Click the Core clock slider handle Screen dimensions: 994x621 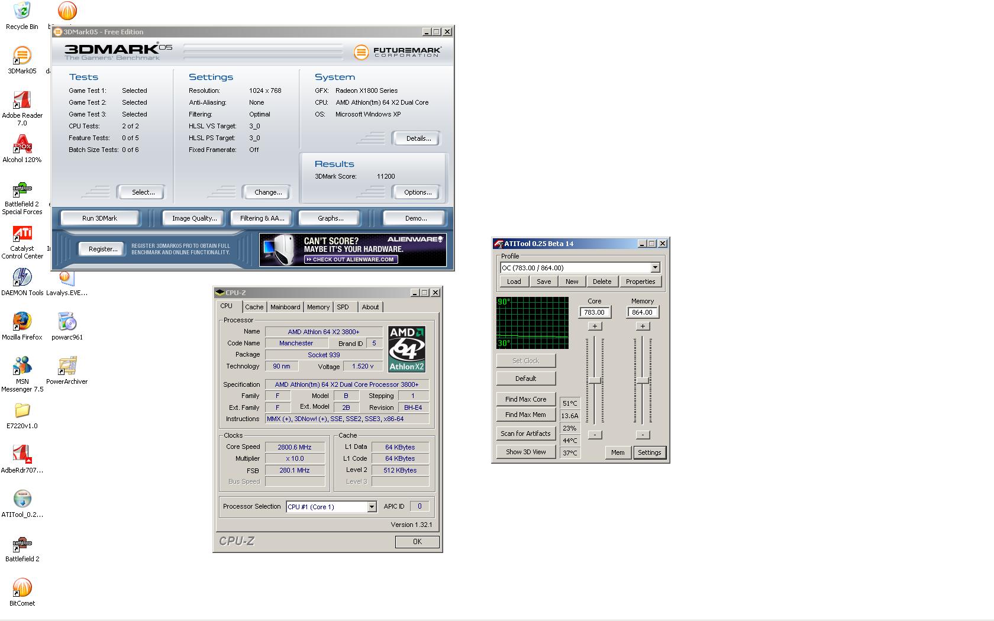point(595,380)
